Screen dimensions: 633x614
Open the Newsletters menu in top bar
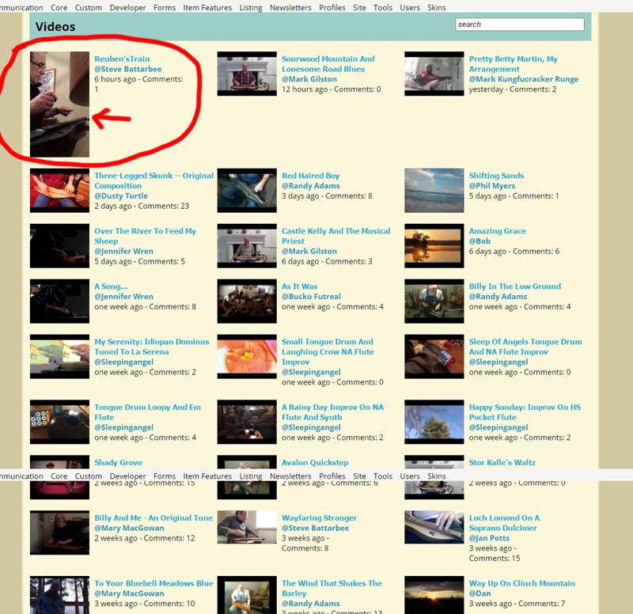point(290,8)
